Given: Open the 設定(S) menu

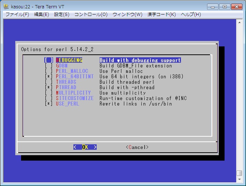Looking at the screenshot, I should pos(62,15).
